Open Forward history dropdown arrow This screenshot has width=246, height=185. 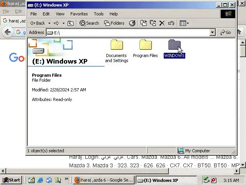(63, 23)
